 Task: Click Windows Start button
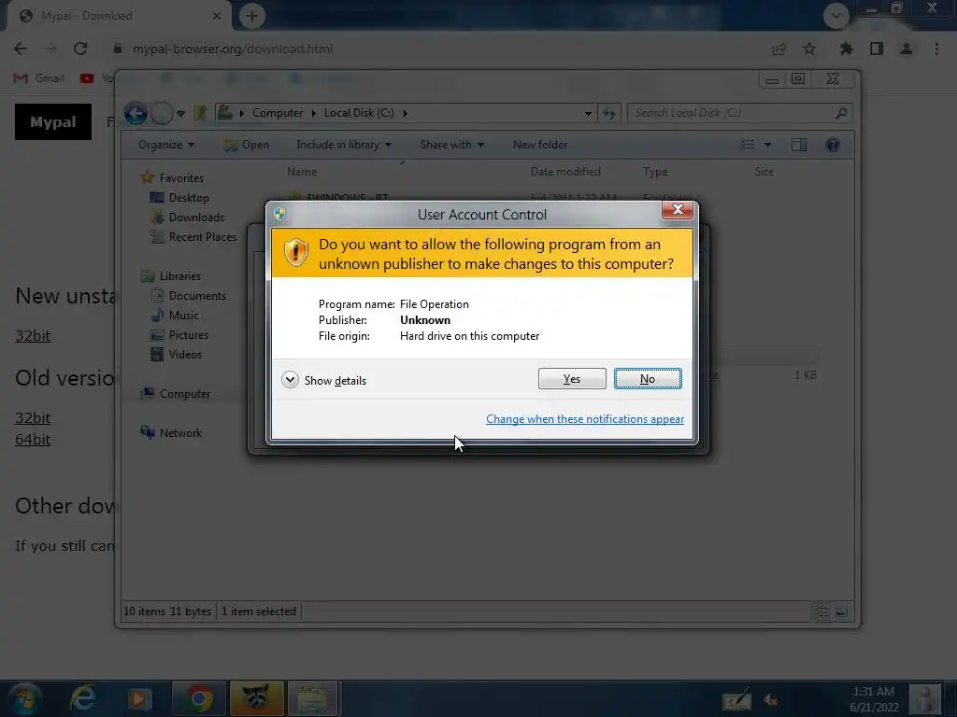25,698
